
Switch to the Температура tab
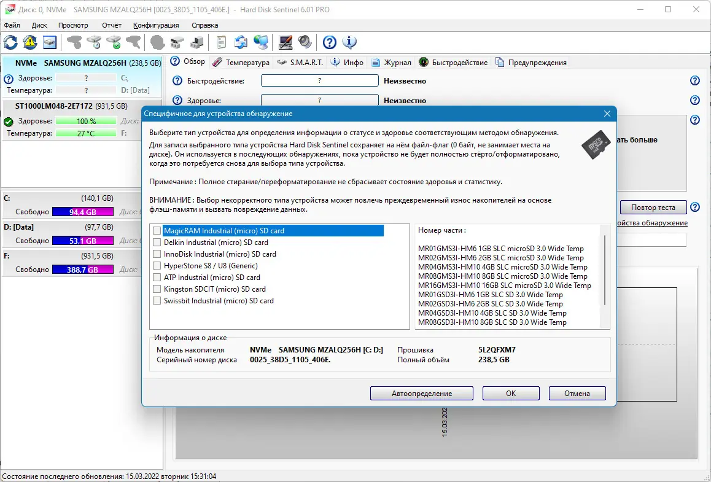pyautogui.click(x=241, y=63)
